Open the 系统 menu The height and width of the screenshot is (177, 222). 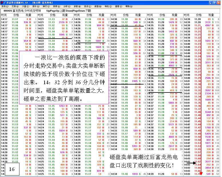tap(5, 6)
